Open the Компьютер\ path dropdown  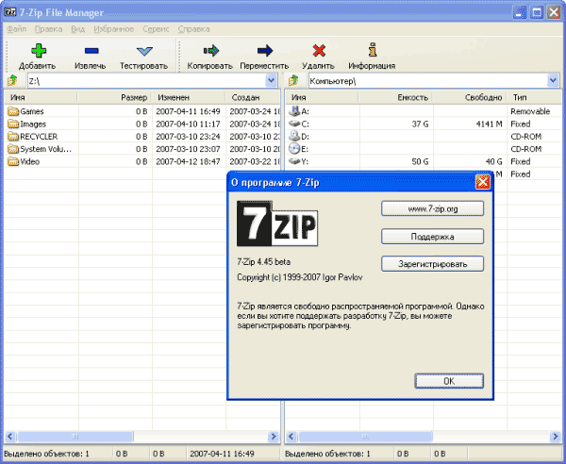pyautogui.click(x=553, y=80)
